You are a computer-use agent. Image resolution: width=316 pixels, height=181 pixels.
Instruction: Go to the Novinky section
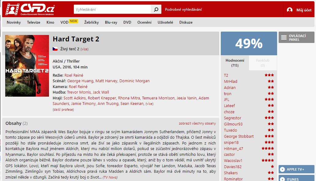[x=14, y=22]
